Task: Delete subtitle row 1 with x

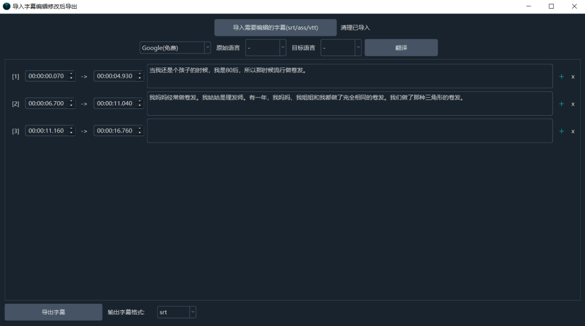Action: 573,77
